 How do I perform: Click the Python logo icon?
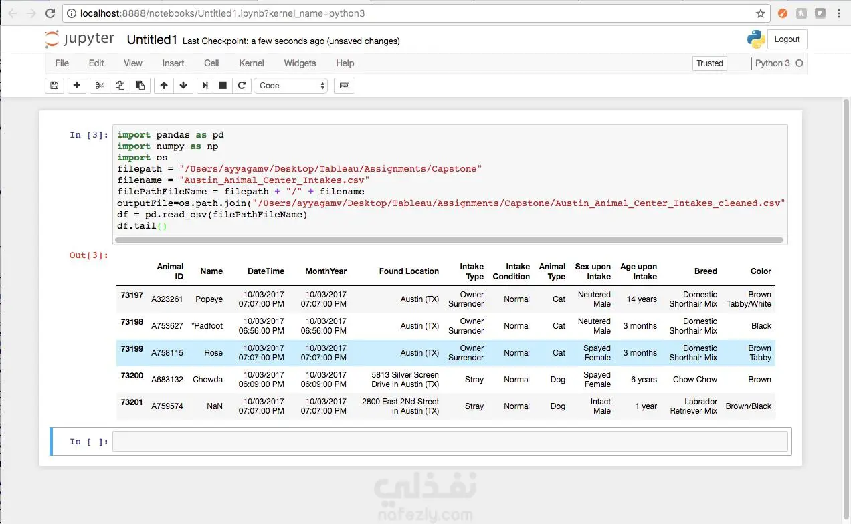point(756,39)
